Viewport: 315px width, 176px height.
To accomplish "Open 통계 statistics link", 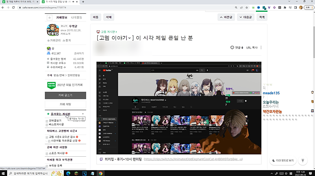I will (x=67, y=41).
